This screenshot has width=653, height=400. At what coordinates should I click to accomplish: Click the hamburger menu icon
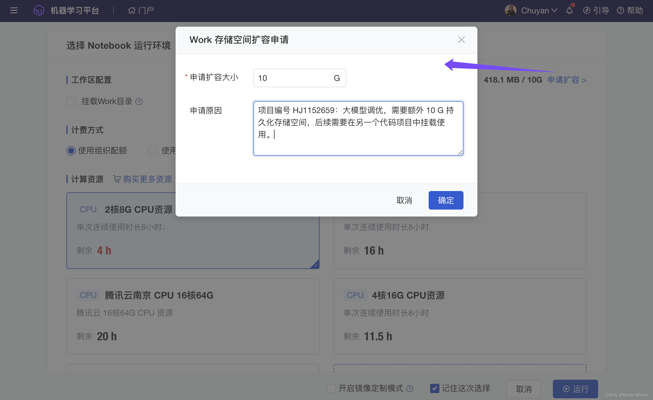tap(14, 10)
